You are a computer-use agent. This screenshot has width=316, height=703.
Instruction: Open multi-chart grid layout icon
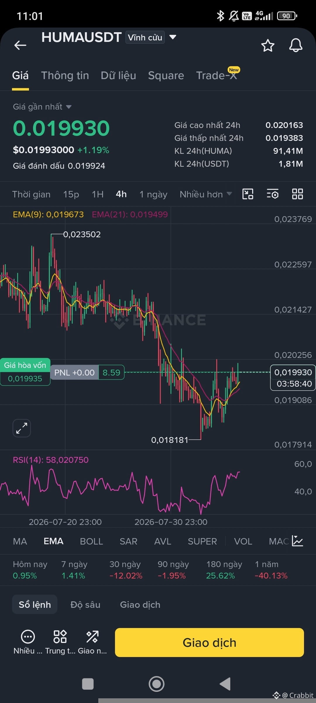[x=297, y=194]
